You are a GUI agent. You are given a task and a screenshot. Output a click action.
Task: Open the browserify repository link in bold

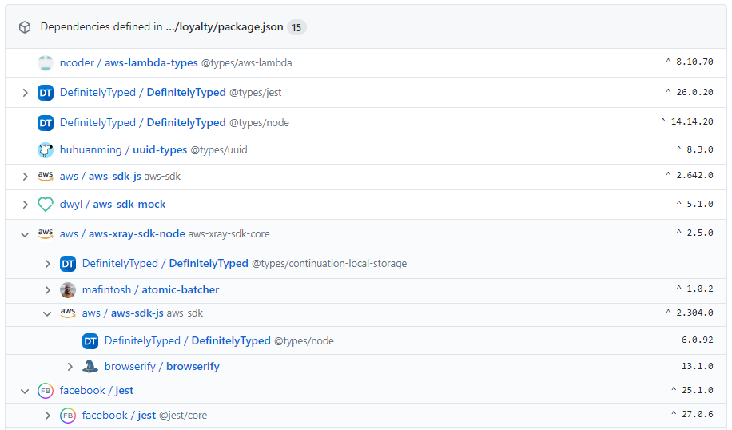(x=193, y=367)
